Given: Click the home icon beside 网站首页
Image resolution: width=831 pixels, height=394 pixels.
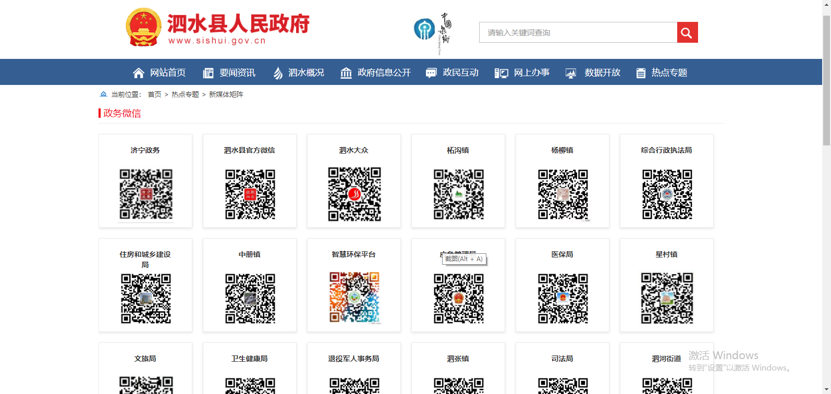Looking at the screenshot, I should 139,73.
